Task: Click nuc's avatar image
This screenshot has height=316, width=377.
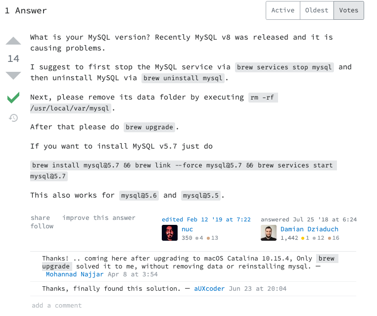Action: pyautogui.click(x=170, y=233)
